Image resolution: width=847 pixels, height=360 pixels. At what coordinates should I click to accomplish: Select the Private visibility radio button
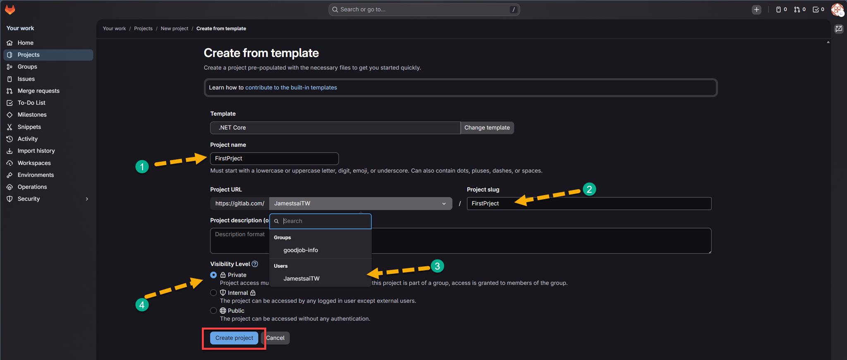213,275
